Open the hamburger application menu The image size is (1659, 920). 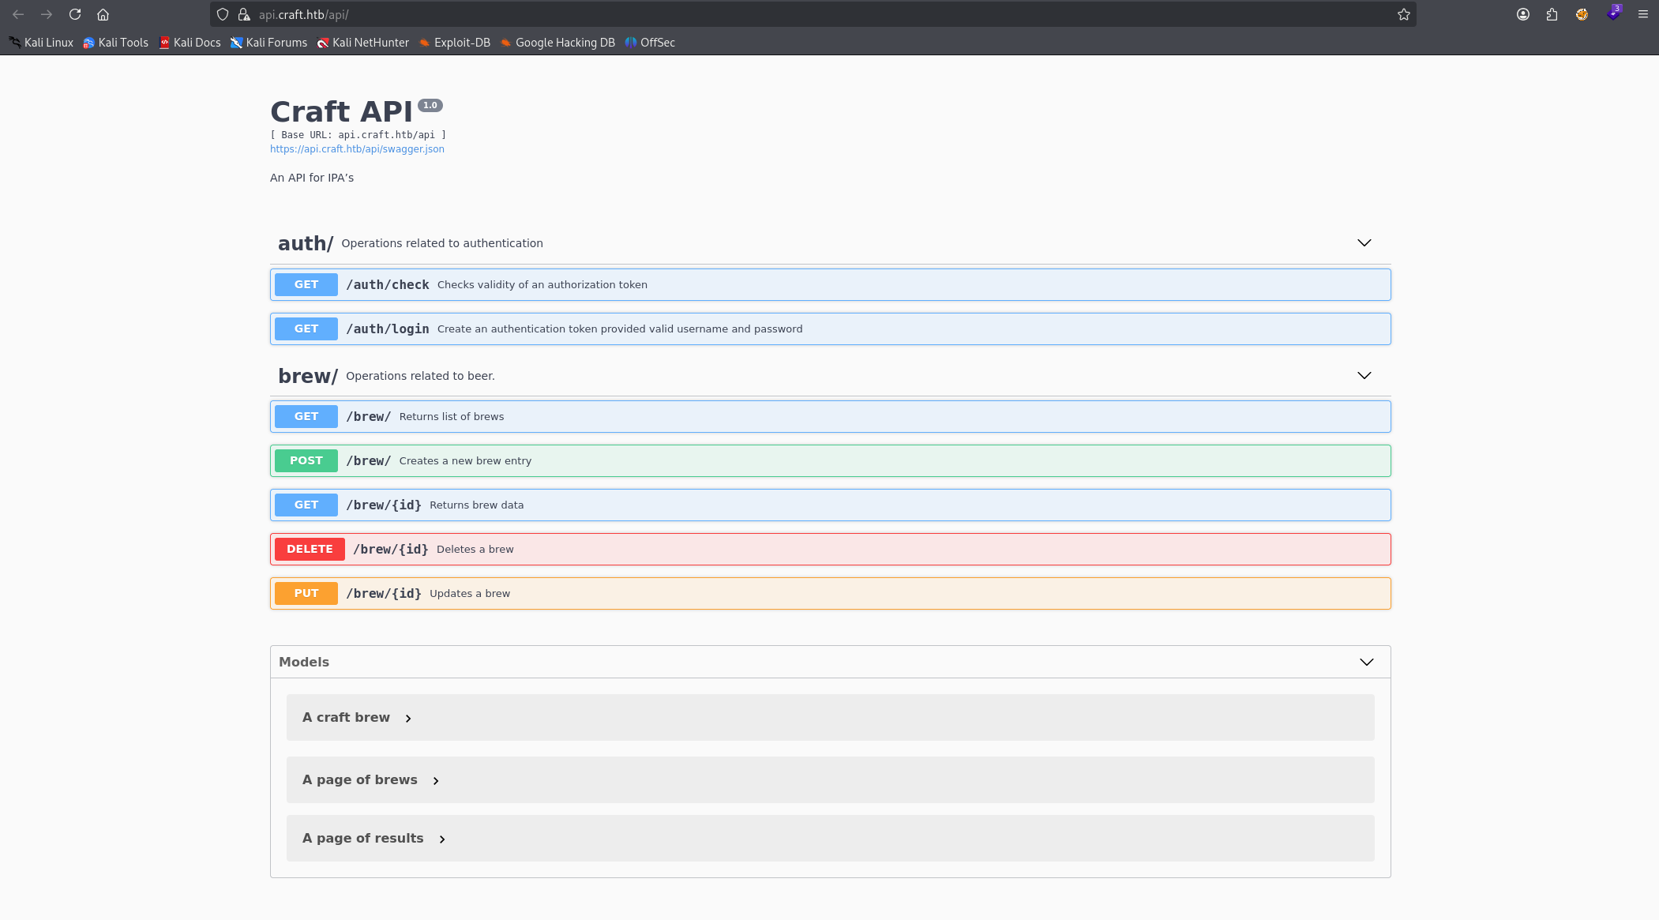click(1642, 14)
